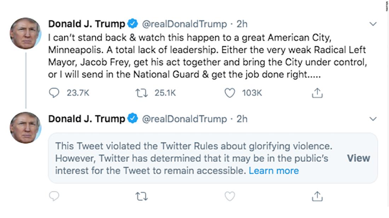The width and height of the screenshot is (389, 218).
Task: Click the verified badge on first tweet
Action: click(x=133, y=24)
